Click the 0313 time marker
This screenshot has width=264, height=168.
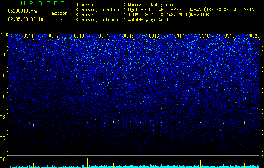click(79, 36)
